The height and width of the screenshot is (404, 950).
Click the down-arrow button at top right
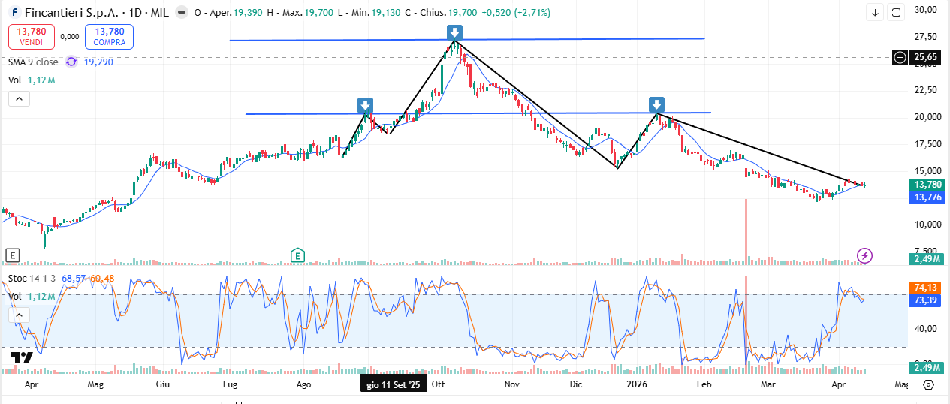pyautogui.click(x=875, y=12)
